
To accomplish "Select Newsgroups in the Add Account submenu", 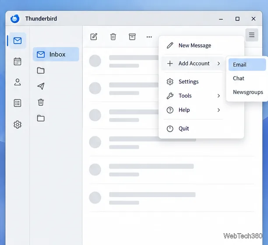I will coord(247,92).
